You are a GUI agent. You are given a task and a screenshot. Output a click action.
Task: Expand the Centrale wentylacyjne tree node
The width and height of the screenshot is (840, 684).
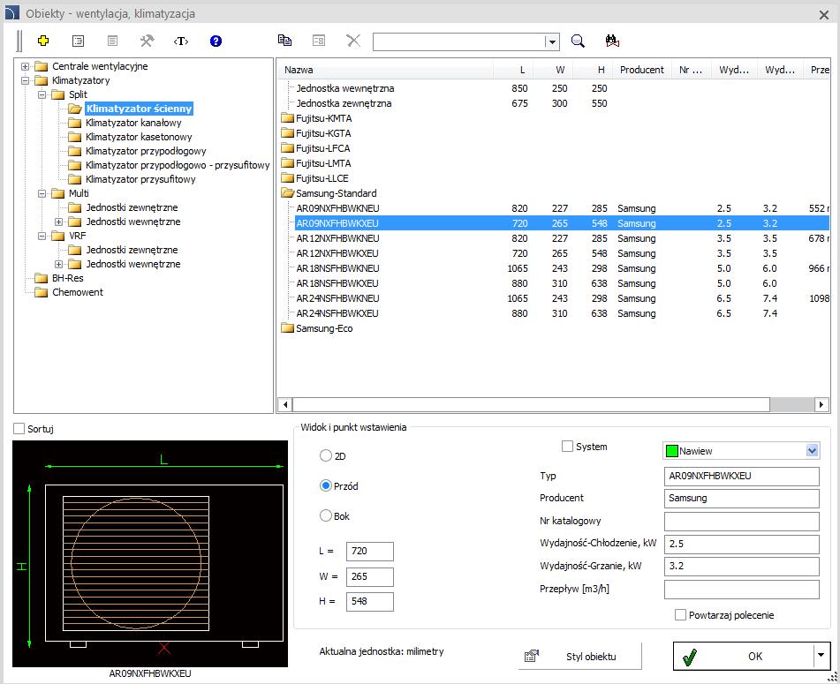tap(26, 66)
